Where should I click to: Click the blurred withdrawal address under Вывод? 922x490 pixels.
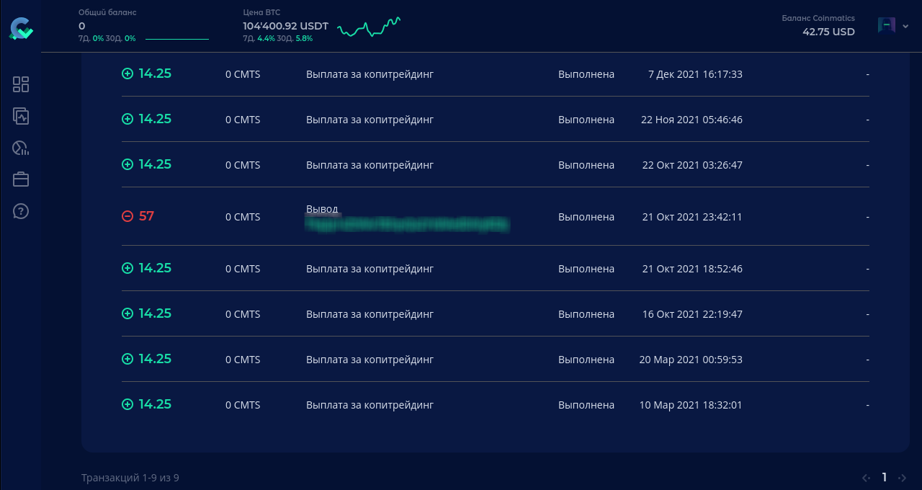click(407, 225)
